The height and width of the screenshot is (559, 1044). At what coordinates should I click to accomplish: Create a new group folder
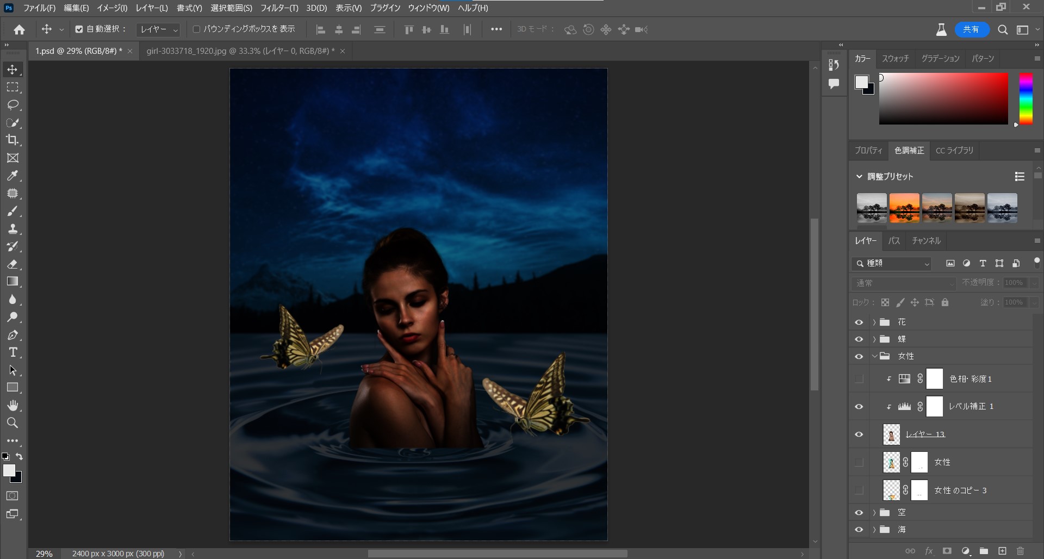point(984,551)
